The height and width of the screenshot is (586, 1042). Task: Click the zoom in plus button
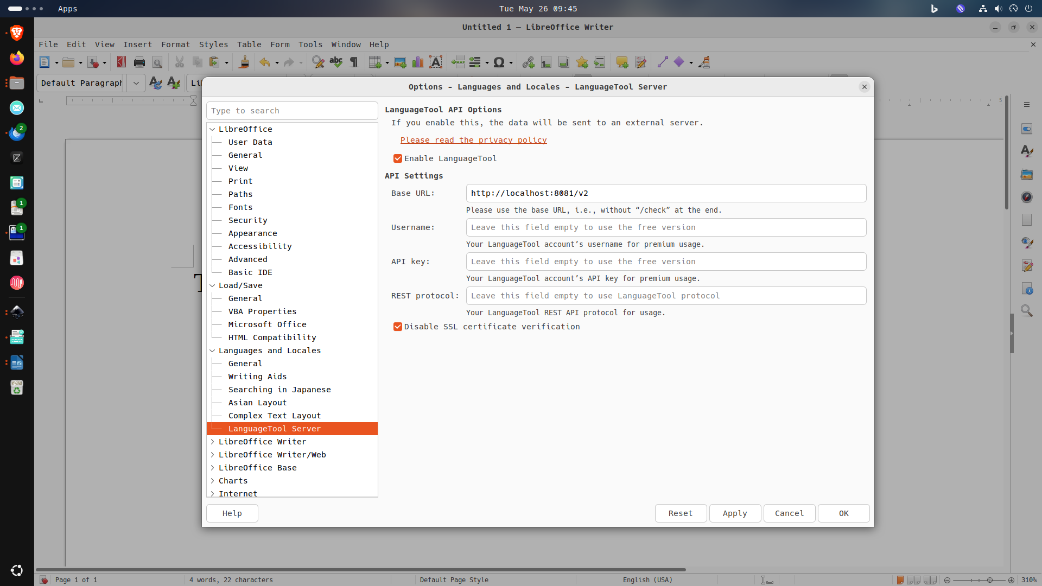click(1011, 580)
